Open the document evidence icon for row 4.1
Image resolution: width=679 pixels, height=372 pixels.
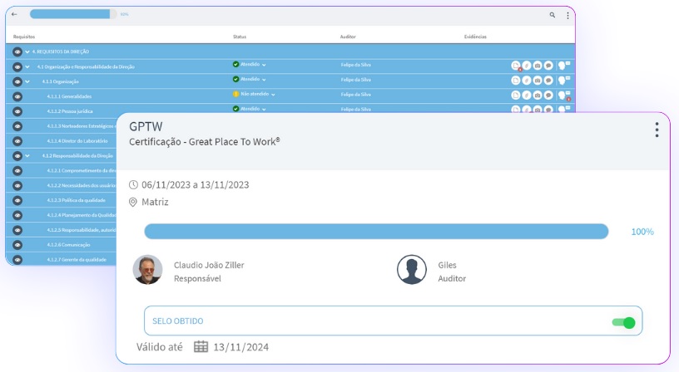pos(515,66)
